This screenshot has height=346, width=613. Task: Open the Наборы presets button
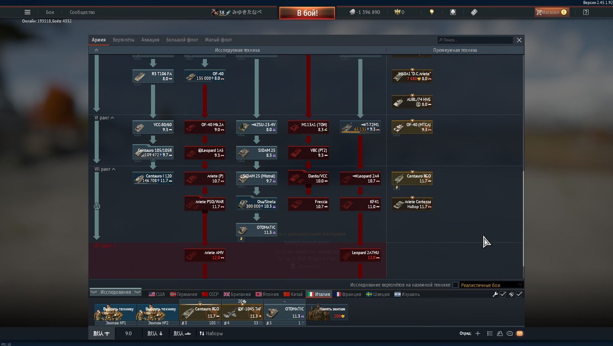click(211, 334)
